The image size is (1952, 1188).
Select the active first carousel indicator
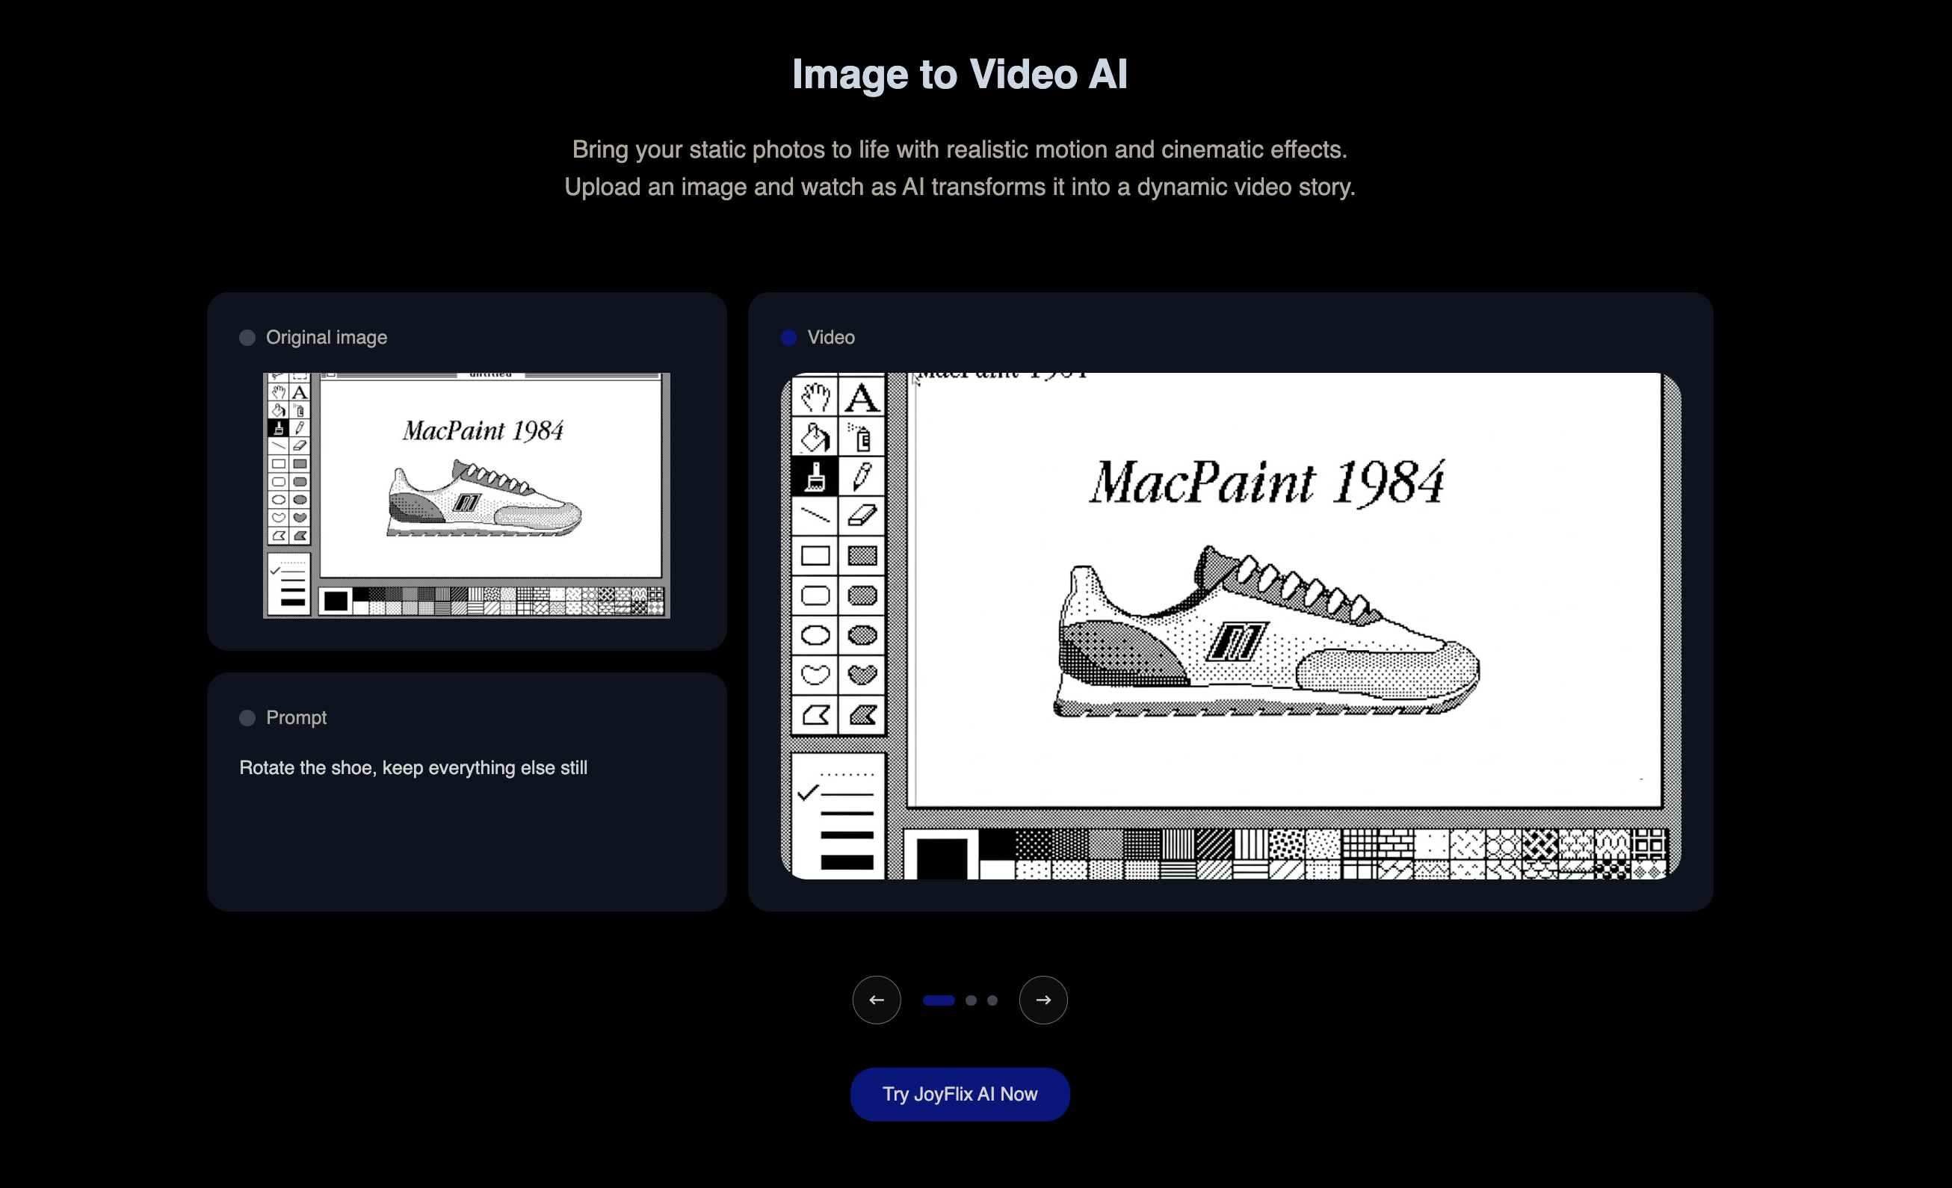coord(938,1000)
